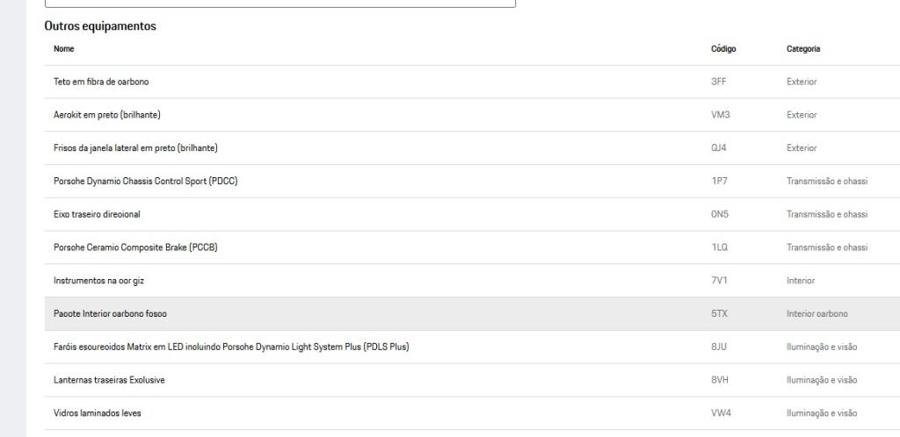This screenshot has width=900, height=437.
Task: Click the code 8JU
Action: pos(718,347)
